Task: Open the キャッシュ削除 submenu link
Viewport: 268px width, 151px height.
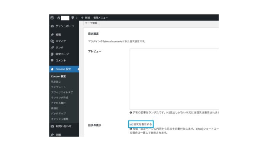Action: point(60,119)
